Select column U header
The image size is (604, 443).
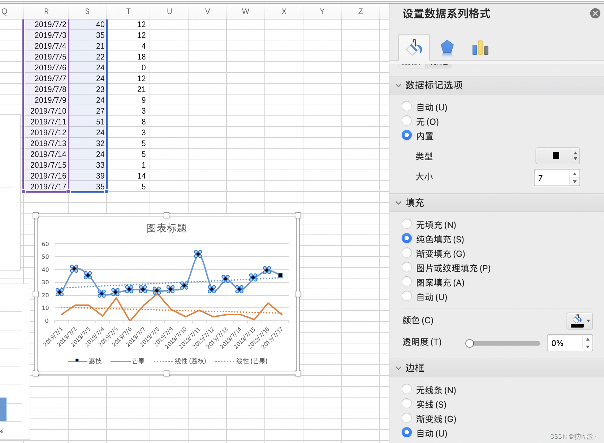[x=169, y=12]
